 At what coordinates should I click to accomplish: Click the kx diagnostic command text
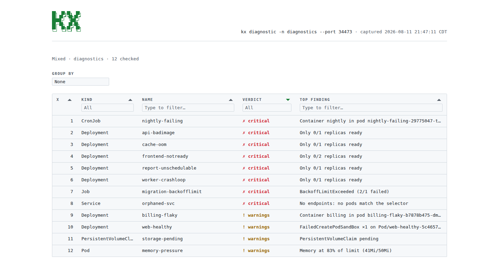pyautogui.click(x=297, y=32)
